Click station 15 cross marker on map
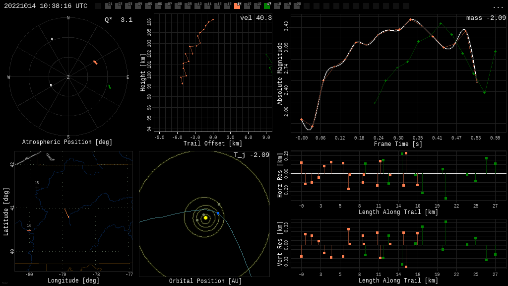The height and width of the screenshot is (286, 508). 37,188
